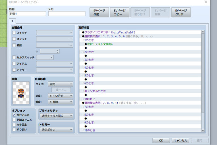Open the 変数 selector field
Viewport: 217px width, 145px height.
tap(55, 45)
